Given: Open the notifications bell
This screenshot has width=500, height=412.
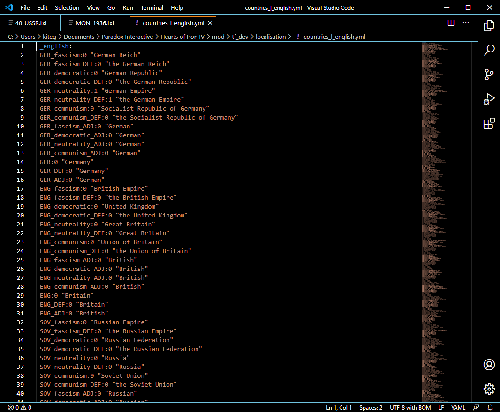Looking at the screenshot, I should 490,407.
